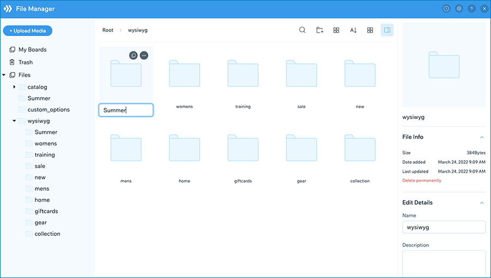The image size is (491, 278).
Task: Select the collection folder thumbnail
Action: point(360,148)
